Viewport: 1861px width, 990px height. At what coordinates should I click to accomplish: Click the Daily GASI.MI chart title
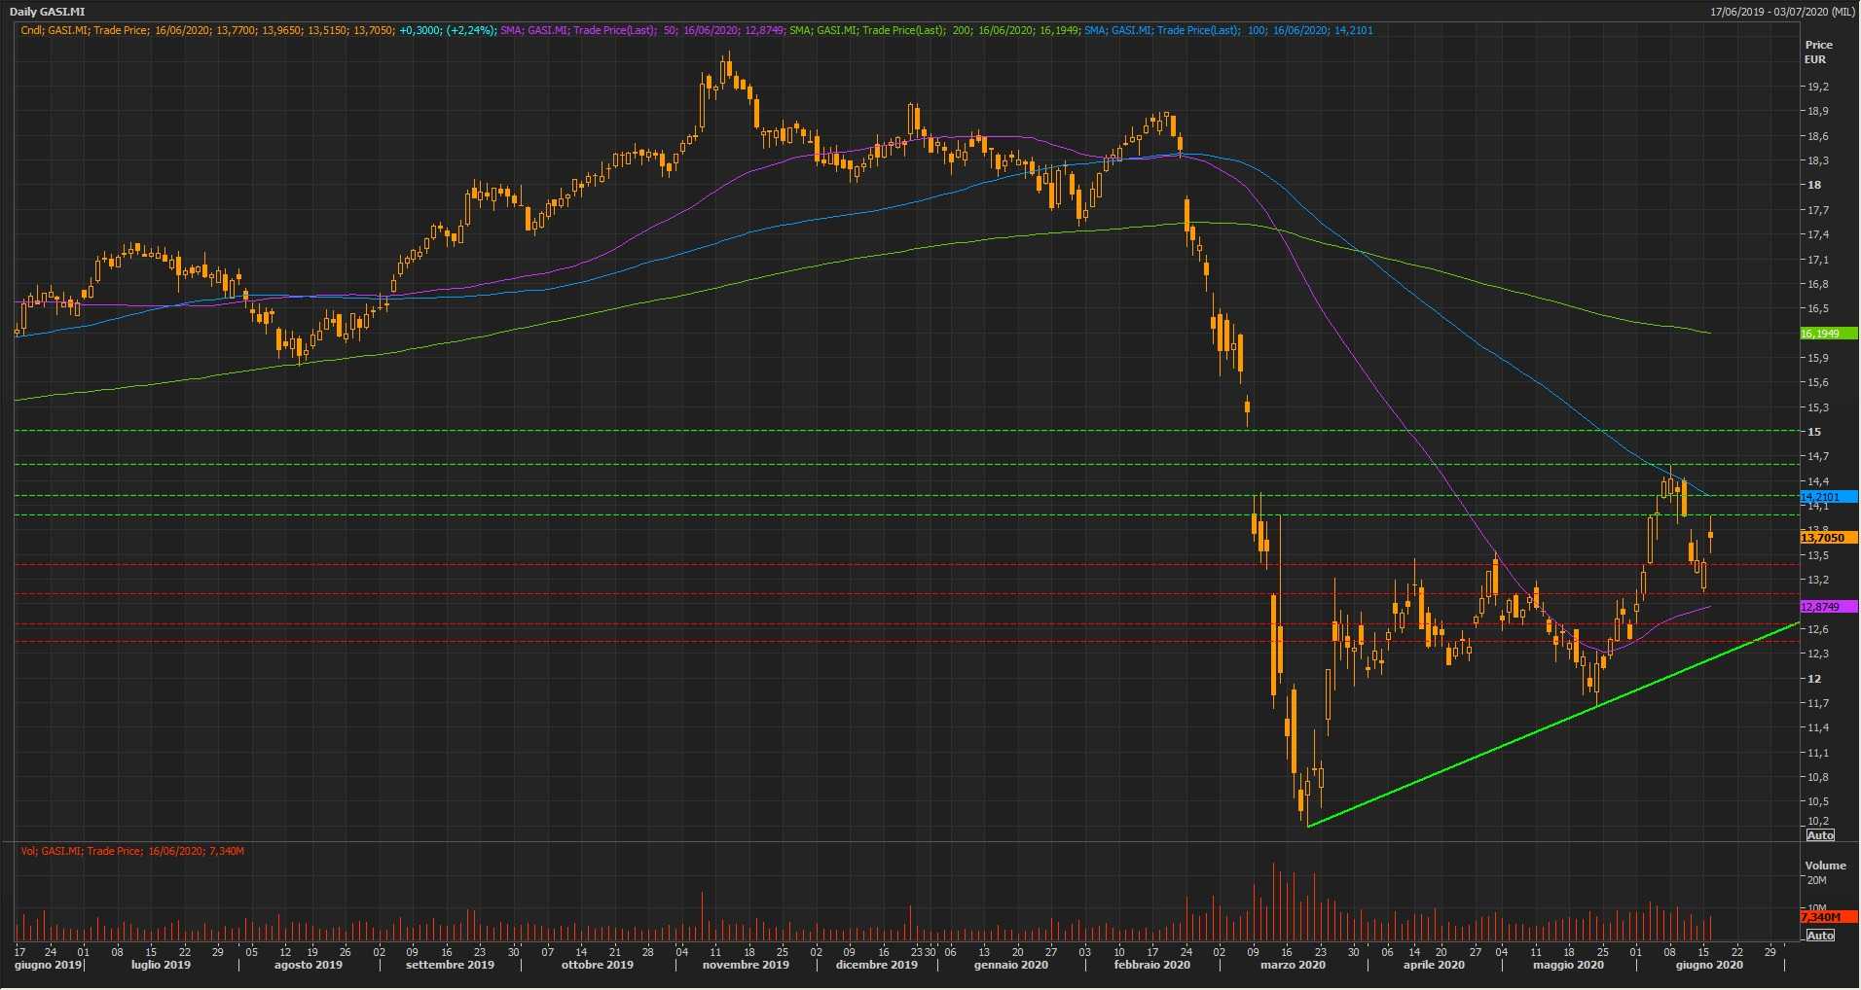[x=48, y=12]
